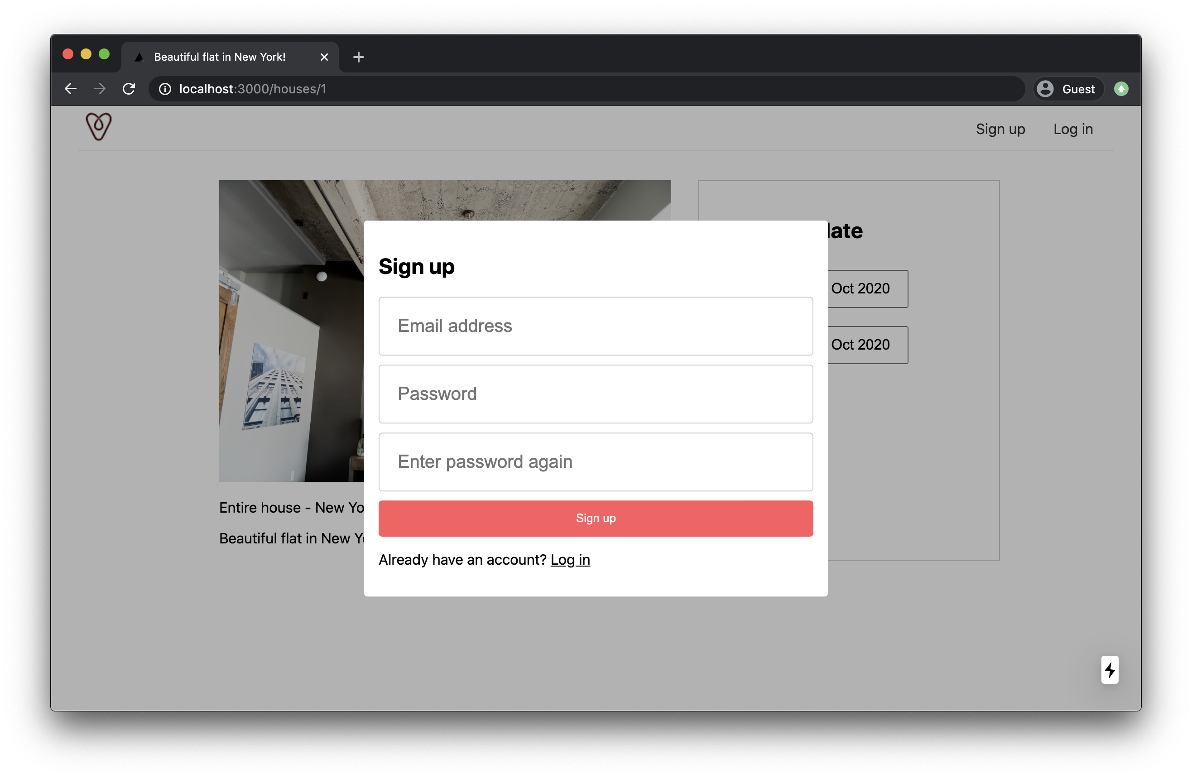This screenshot has width=1192, height=778.
Task: Click Sign up in the navigation bar
Action: click(x=1000, y=129)
